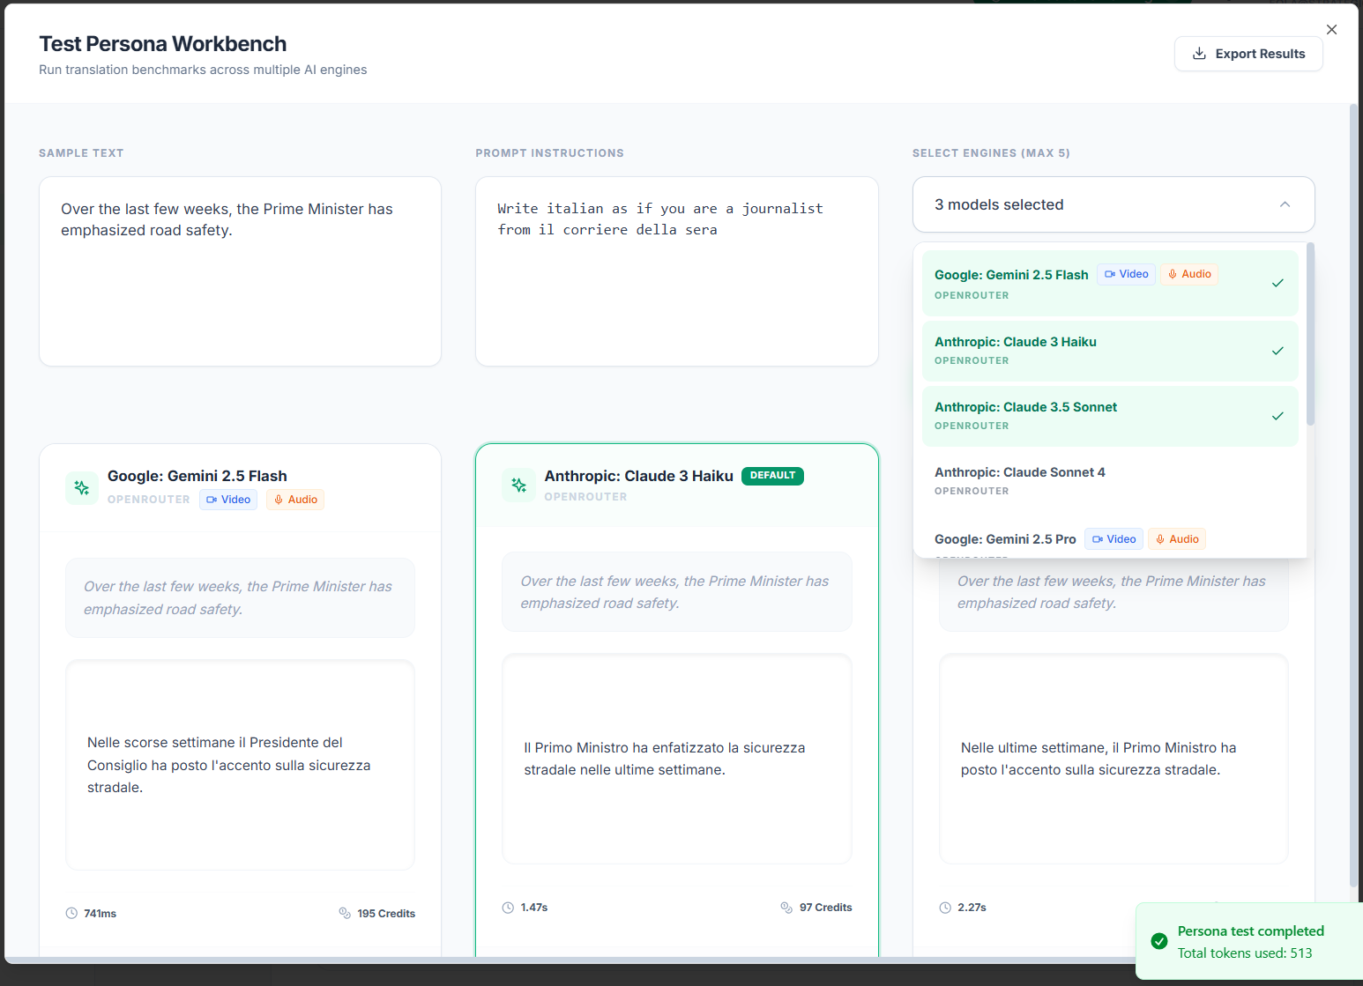Click the sparkle icon on Gemini 2.5 Flash card
The image size is (1363, 986).
click(81, 487)
